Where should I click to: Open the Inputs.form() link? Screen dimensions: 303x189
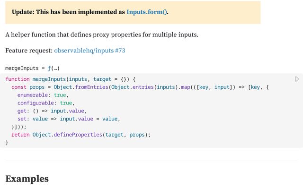coord(147,12)
